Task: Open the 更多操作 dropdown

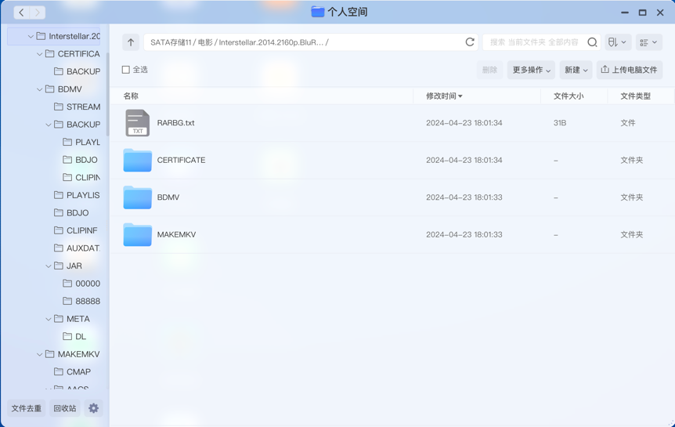Action: click(531, 70)
